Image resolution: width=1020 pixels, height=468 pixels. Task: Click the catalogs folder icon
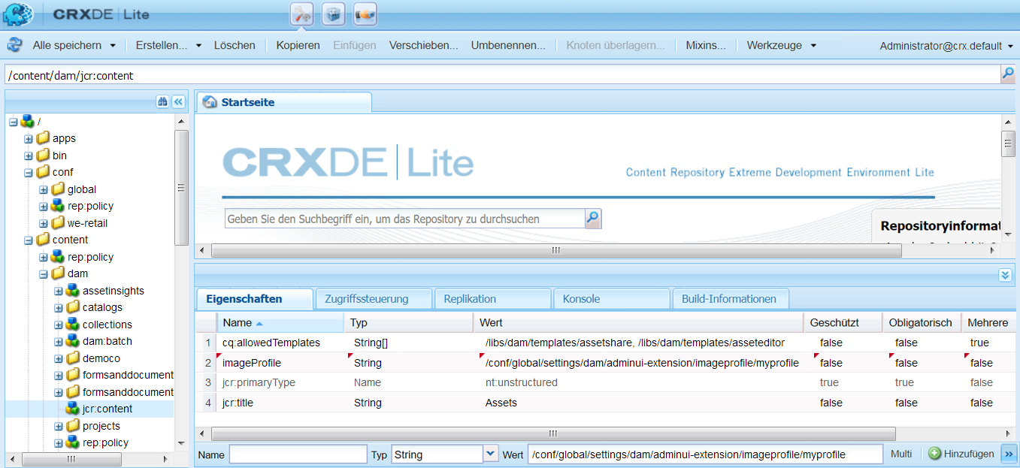tap(73, 307)
